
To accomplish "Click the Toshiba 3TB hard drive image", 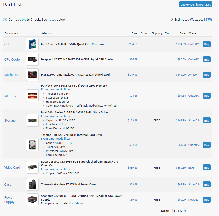I will (32, 145).
